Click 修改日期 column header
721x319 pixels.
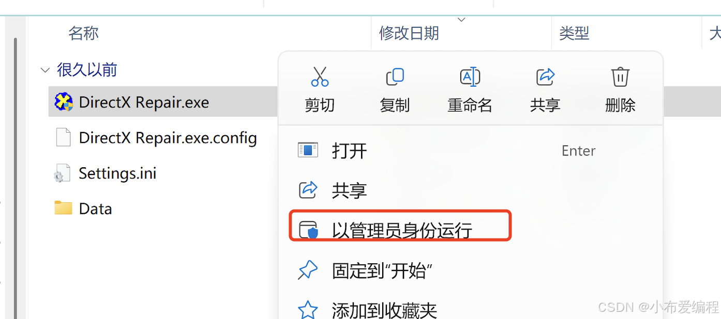click(x=409, y=34)
